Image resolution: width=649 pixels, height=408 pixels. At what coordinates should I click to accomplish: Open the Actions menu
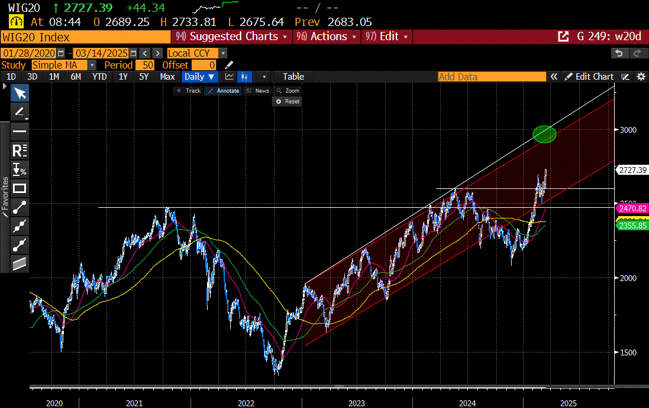coord(326,37)
